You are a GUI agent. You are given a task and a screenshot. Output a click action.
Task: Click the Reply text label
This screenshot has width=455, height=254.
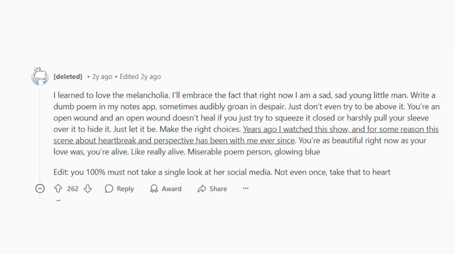(x=125, y=189)
